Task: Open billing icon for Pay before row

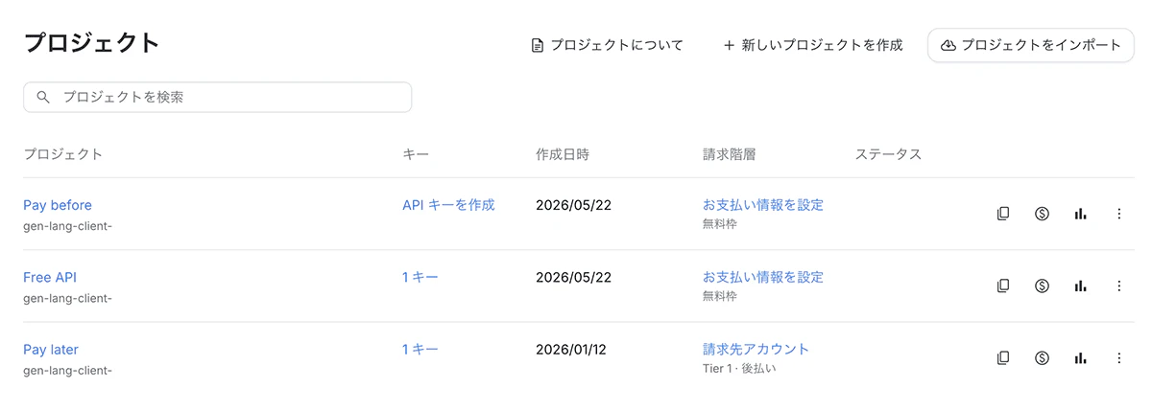Action: (x=1042, y=214)
